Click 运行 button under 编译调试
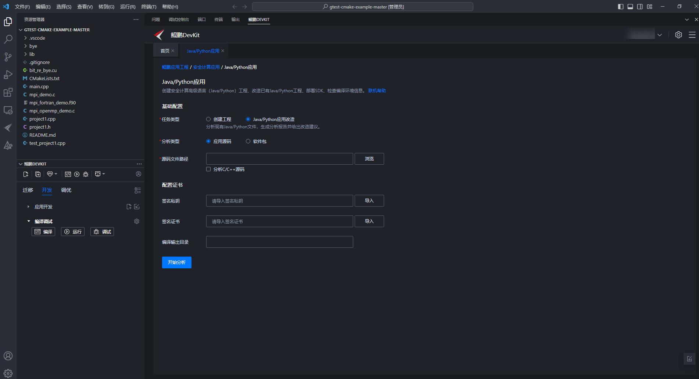 click(x=73, y=232)
